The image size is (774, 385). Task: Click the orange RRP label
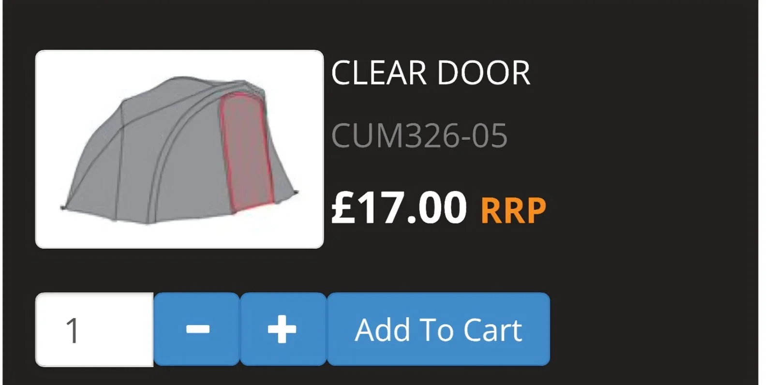[x=513, y=210]
